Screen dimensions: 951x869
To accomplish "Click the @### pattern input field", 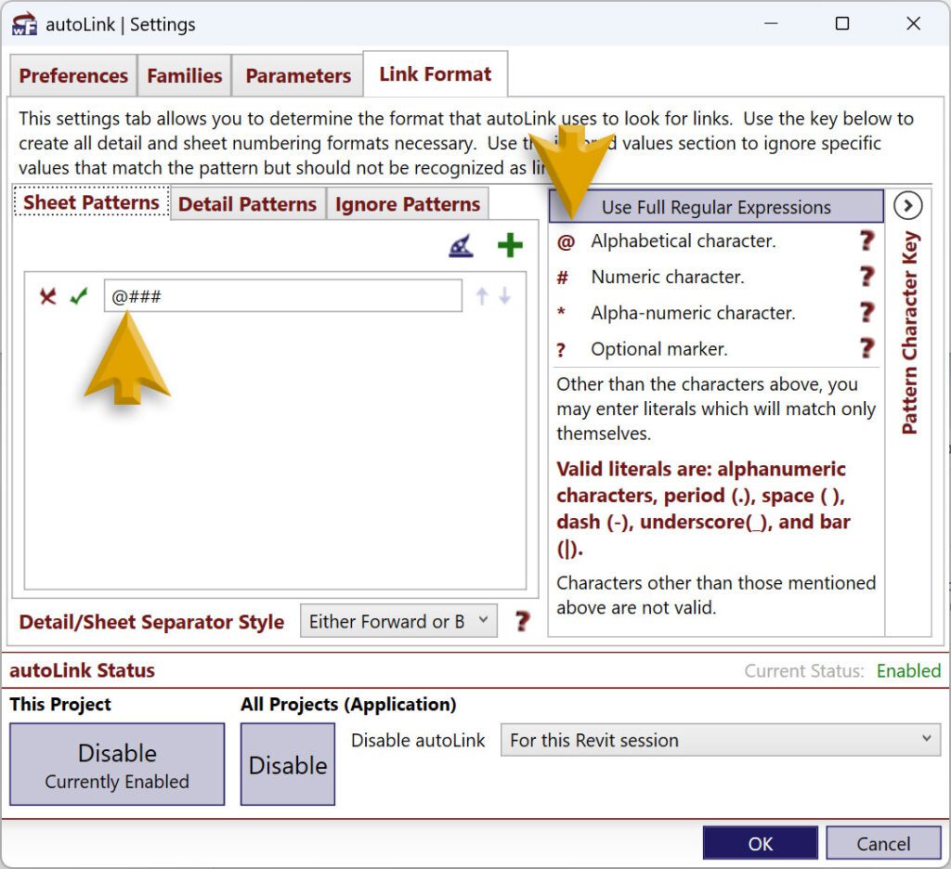I will coord(282,296).
